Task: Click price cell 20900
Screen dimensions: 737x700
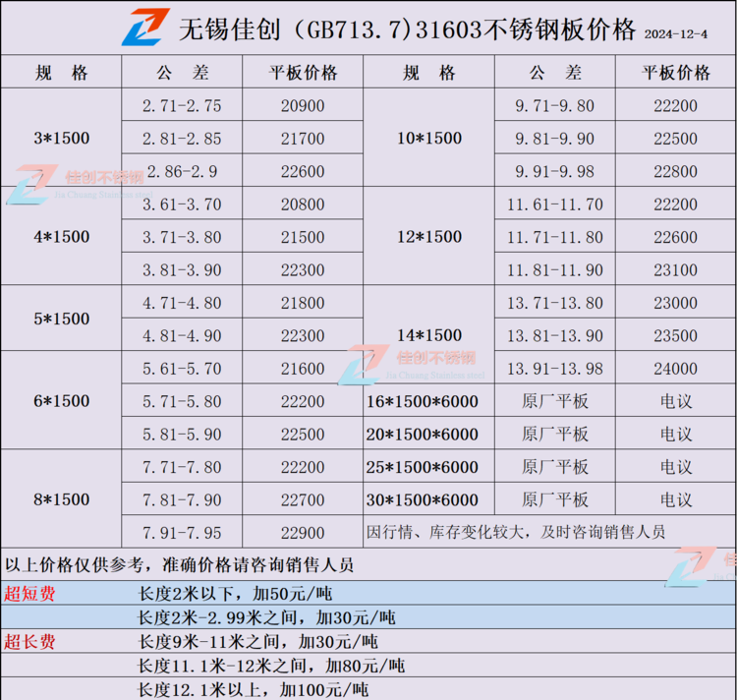Action: click(303, 105)
